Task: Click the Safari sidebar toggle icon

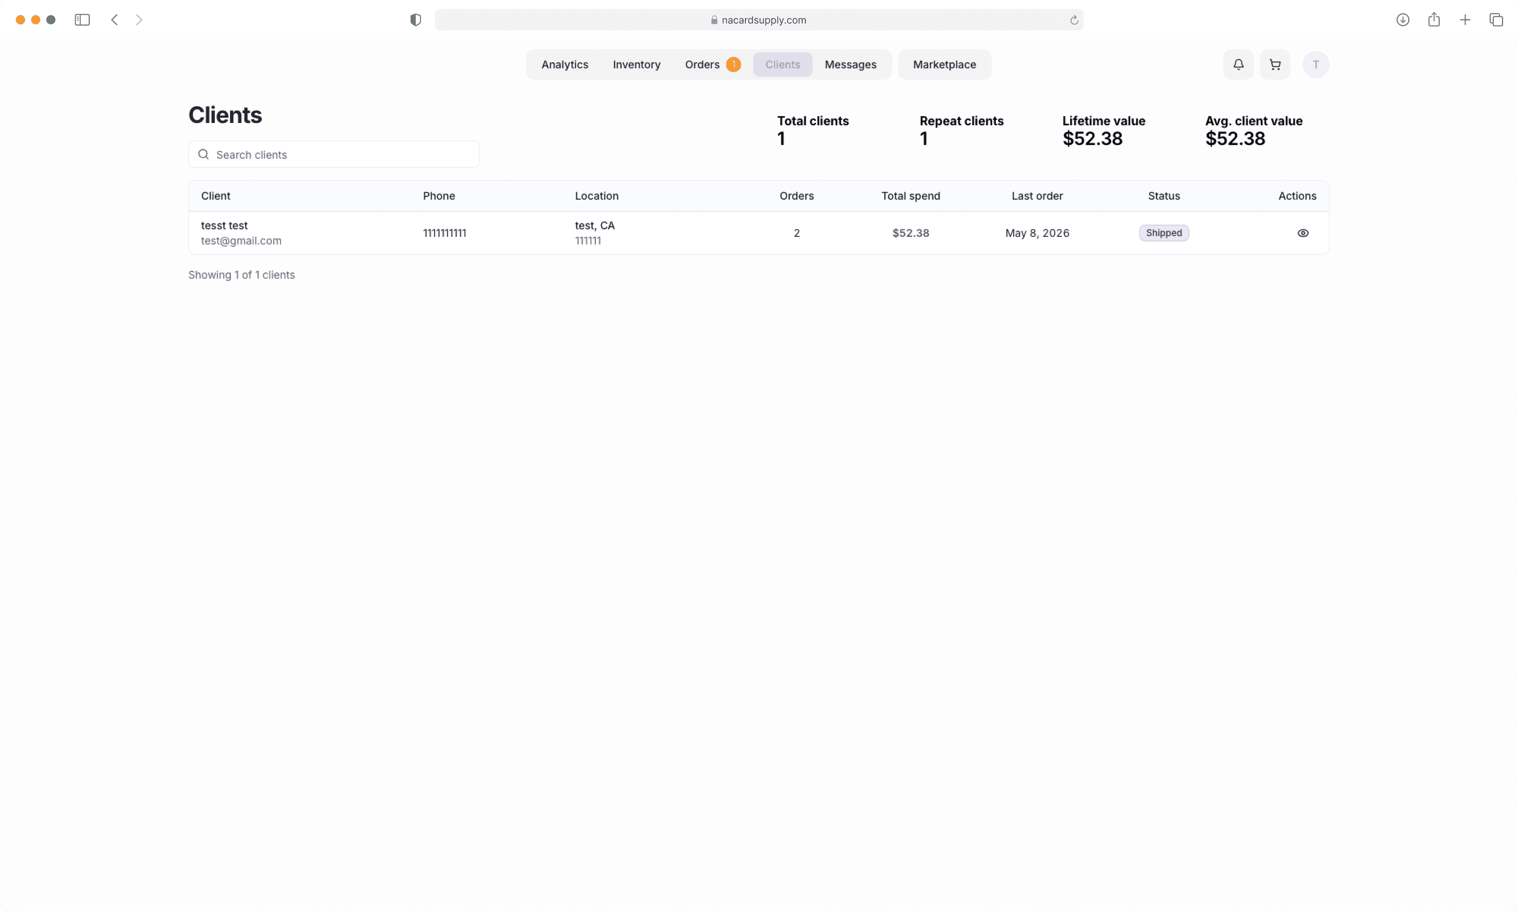Action: coord(82,20)
